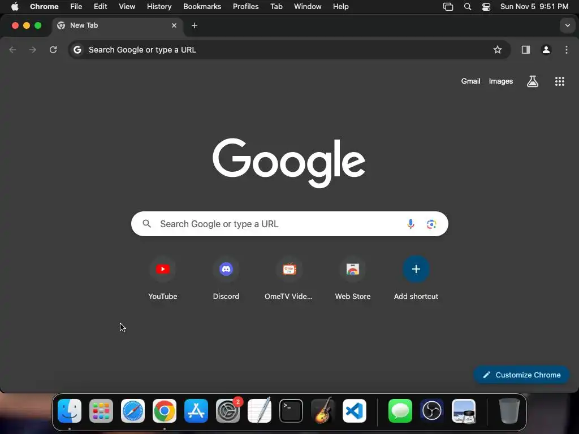Open Messages from the Dock
Image resolution: width=579 pixels, height=434 pixels.
coord(400,411)
